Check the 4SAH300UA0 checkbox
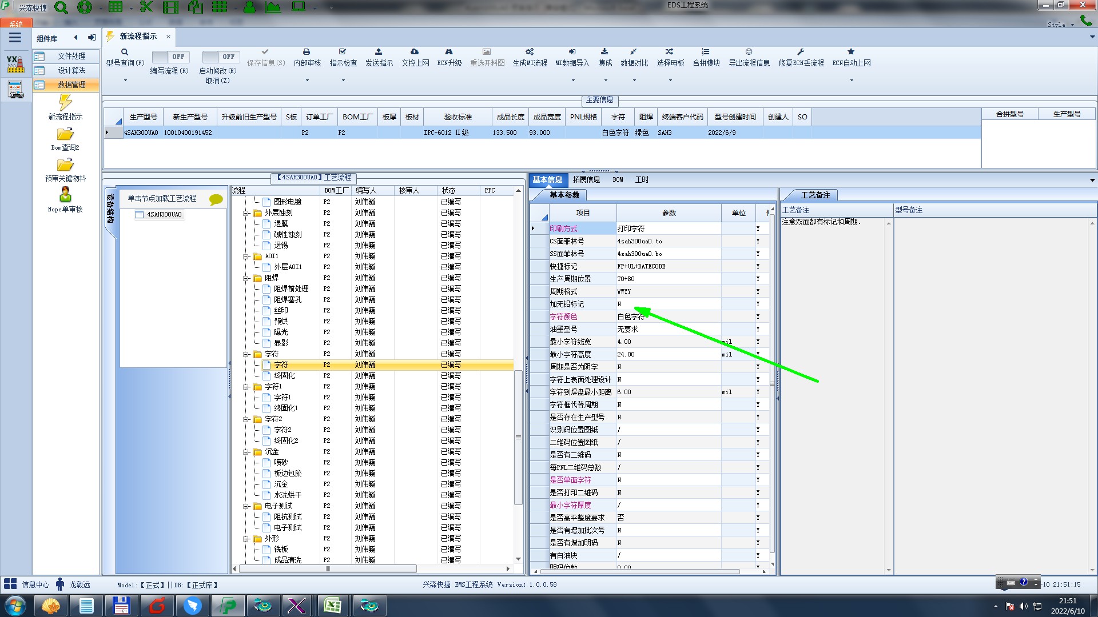This screenshot has width=1098, height=617. [139, 215]
